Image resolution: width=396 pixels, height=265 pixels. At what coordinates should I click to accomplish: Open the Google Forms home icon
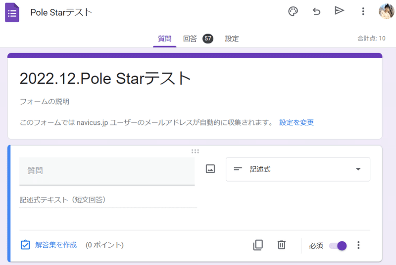tap(12, 12)
